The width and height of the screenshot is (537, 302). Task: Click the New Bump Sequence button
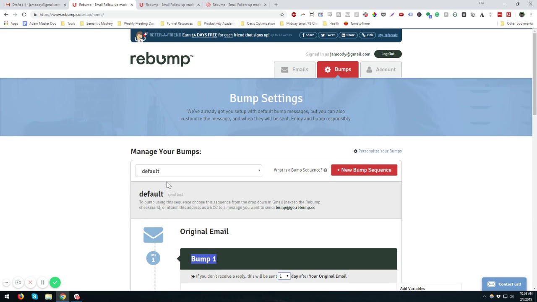coord(364,170)
